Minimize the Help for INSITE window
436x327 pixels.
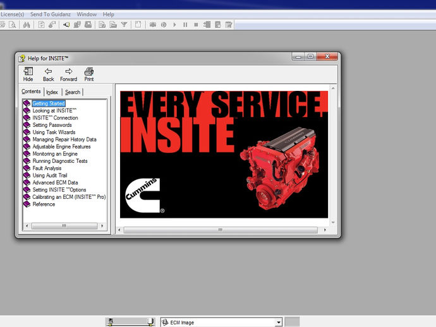[298, 56]
